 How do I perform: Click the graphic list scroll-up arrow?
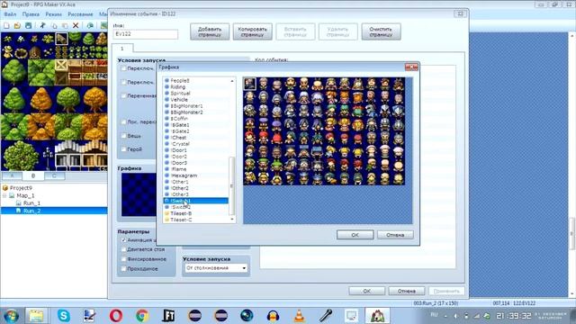tap(232, 80)
